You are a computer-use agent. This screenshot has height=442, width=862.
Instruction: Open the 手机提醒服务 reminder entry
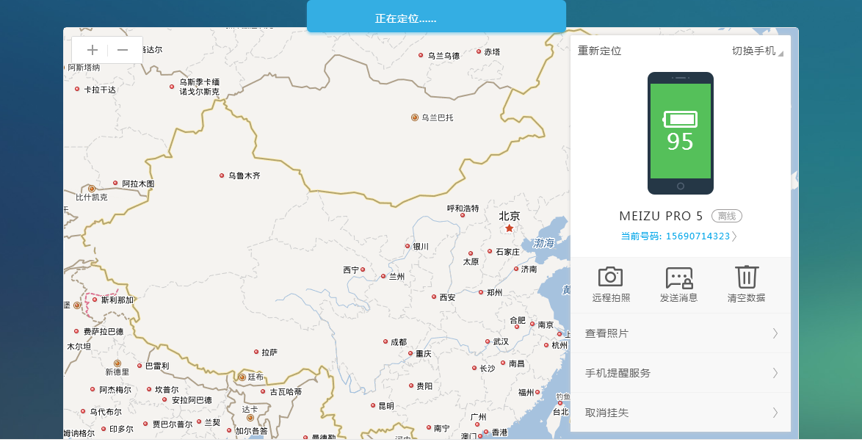tap(681, 373)
